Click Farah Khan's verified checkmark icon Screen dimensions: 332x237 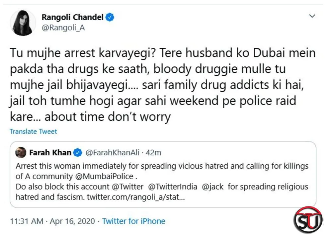(x=77, y=153)
